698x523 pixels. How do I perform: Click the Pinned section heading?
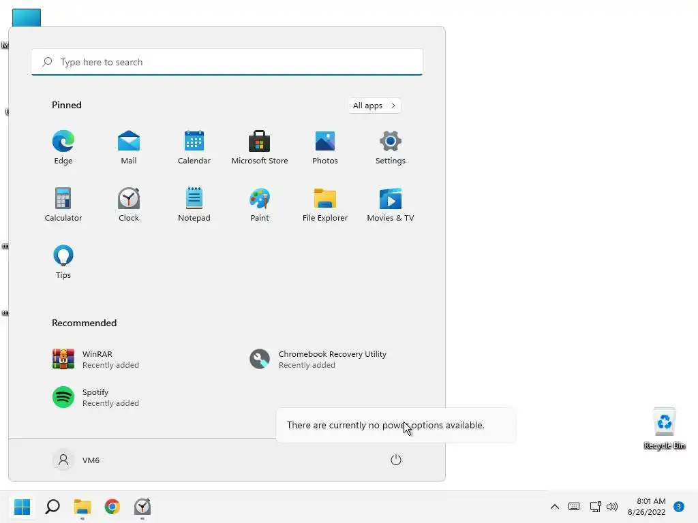67,105
